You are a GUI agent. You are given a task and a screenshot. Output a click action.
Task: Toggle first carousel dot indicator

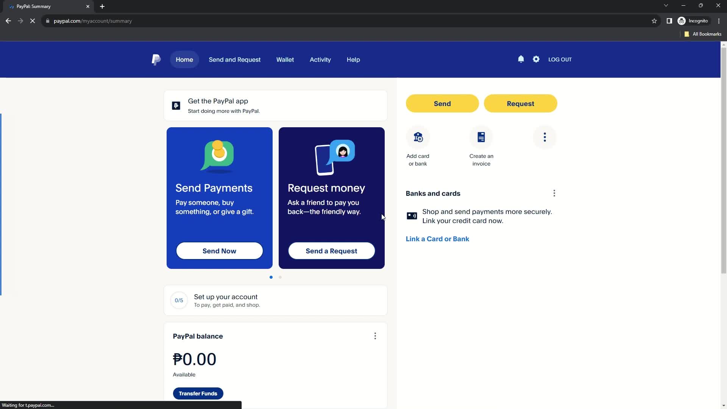pos(271,277)
